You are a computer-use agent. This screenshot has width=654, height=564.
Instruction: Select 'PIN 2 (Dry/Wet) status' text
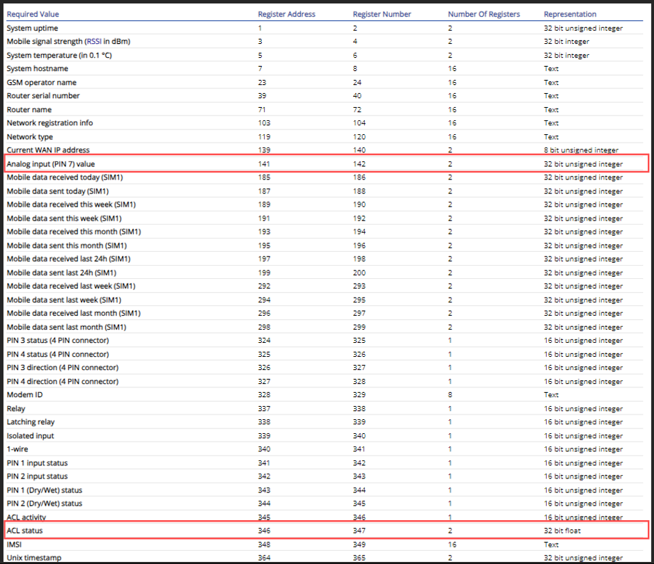point(44,503)
